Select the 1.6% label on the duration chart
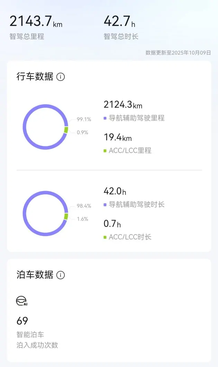 tap(82, 219)
